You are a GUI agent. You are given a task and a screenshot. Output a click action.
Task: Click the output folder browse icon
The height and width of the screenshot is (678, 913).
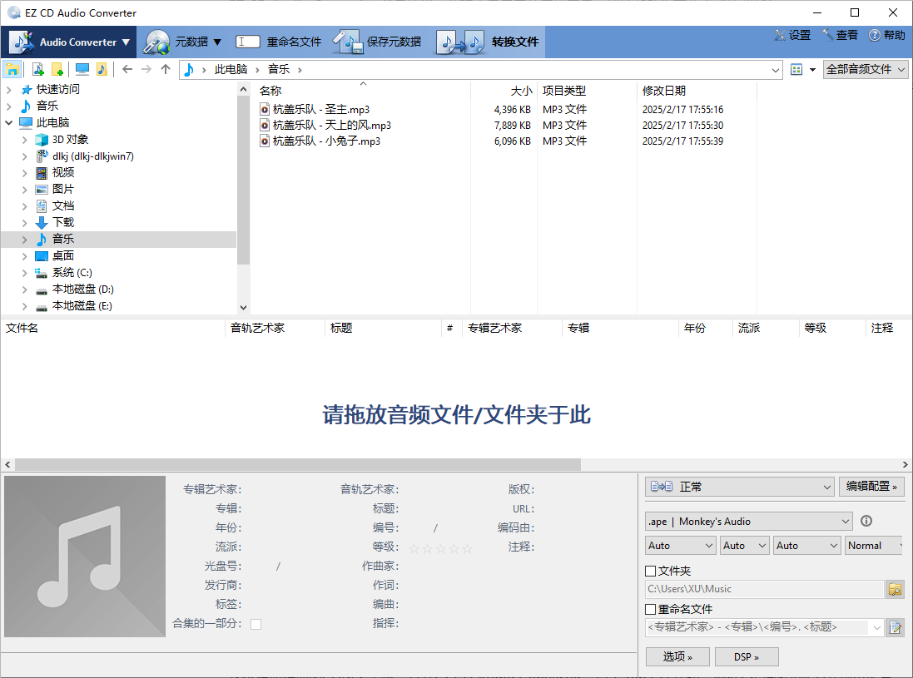click(895, 588)
